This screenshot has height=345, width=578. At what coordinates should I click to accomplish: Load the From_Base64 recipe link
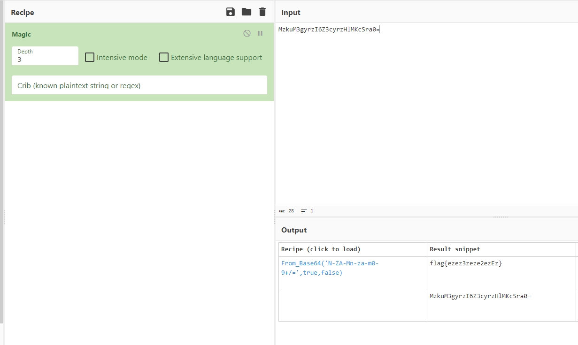[x=330, y=268]
